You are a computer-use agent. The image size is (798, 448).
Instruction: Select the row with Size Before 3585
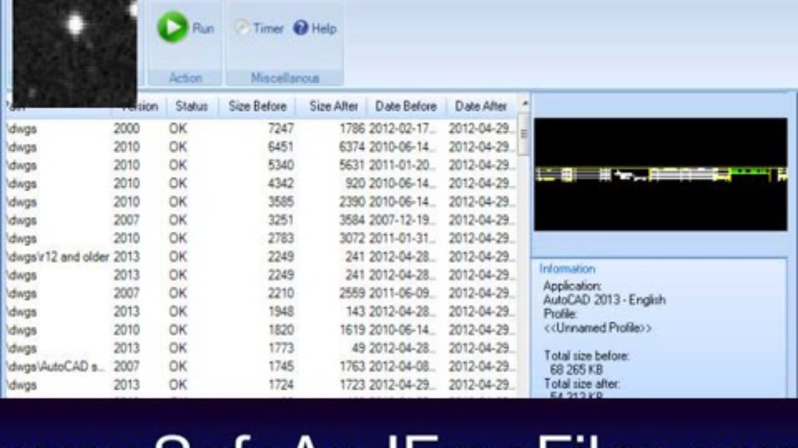tap(261, 202)
